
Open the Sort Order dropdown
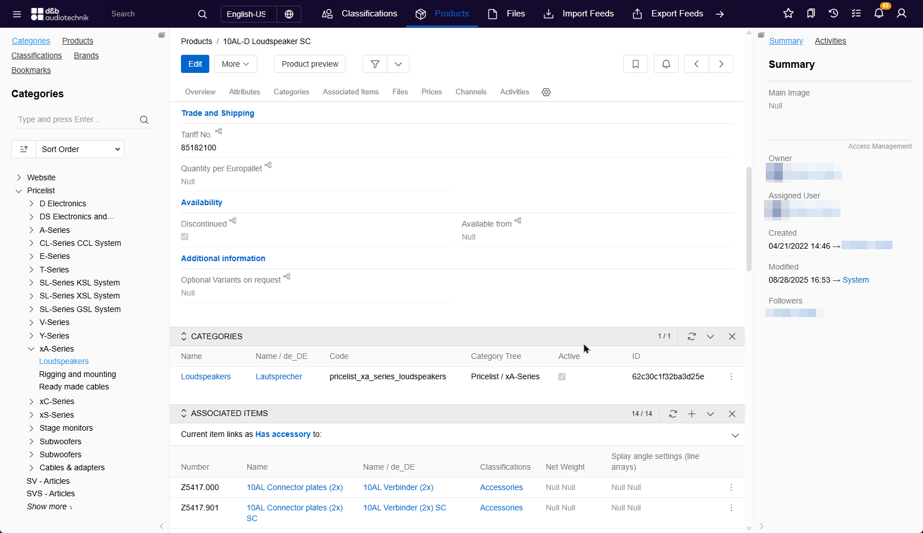click(x=80, y=149)
